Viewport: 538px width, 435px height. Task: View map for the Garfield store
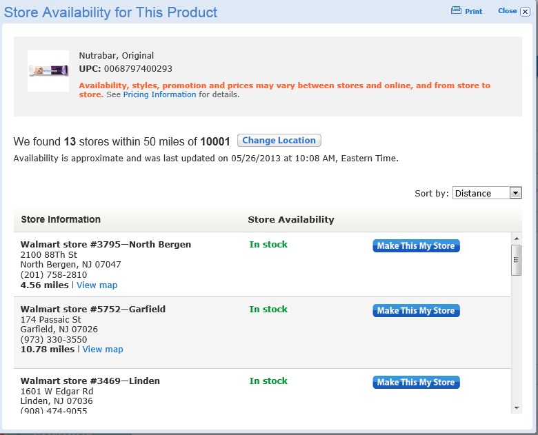point(103,350)
